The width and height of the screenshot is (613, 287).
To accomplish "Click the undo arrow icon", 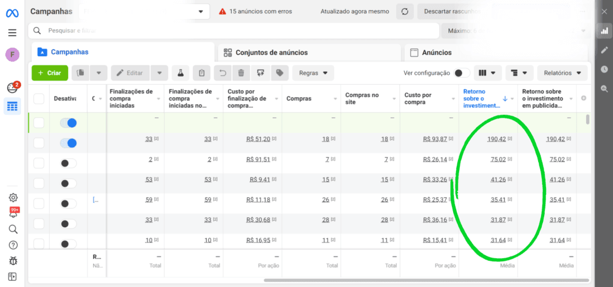I will pos(222,73).
